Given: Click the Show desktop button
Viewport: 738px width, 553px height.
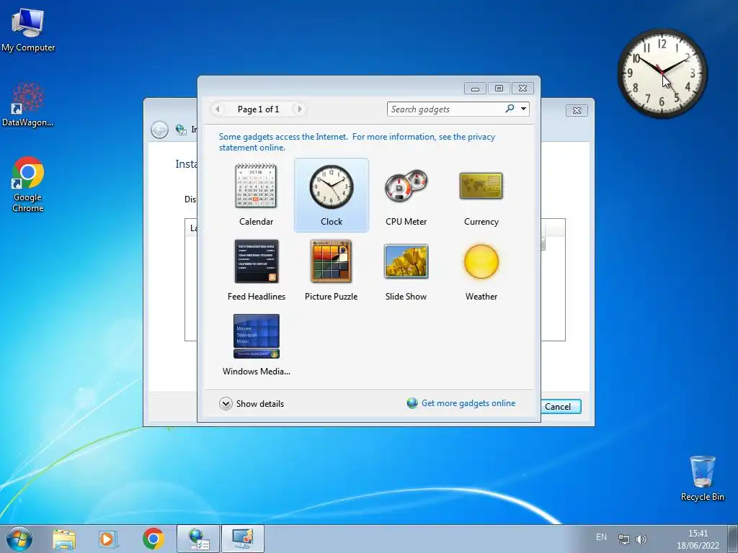Looking at the screenshot, I should click(x=733, y=539).
